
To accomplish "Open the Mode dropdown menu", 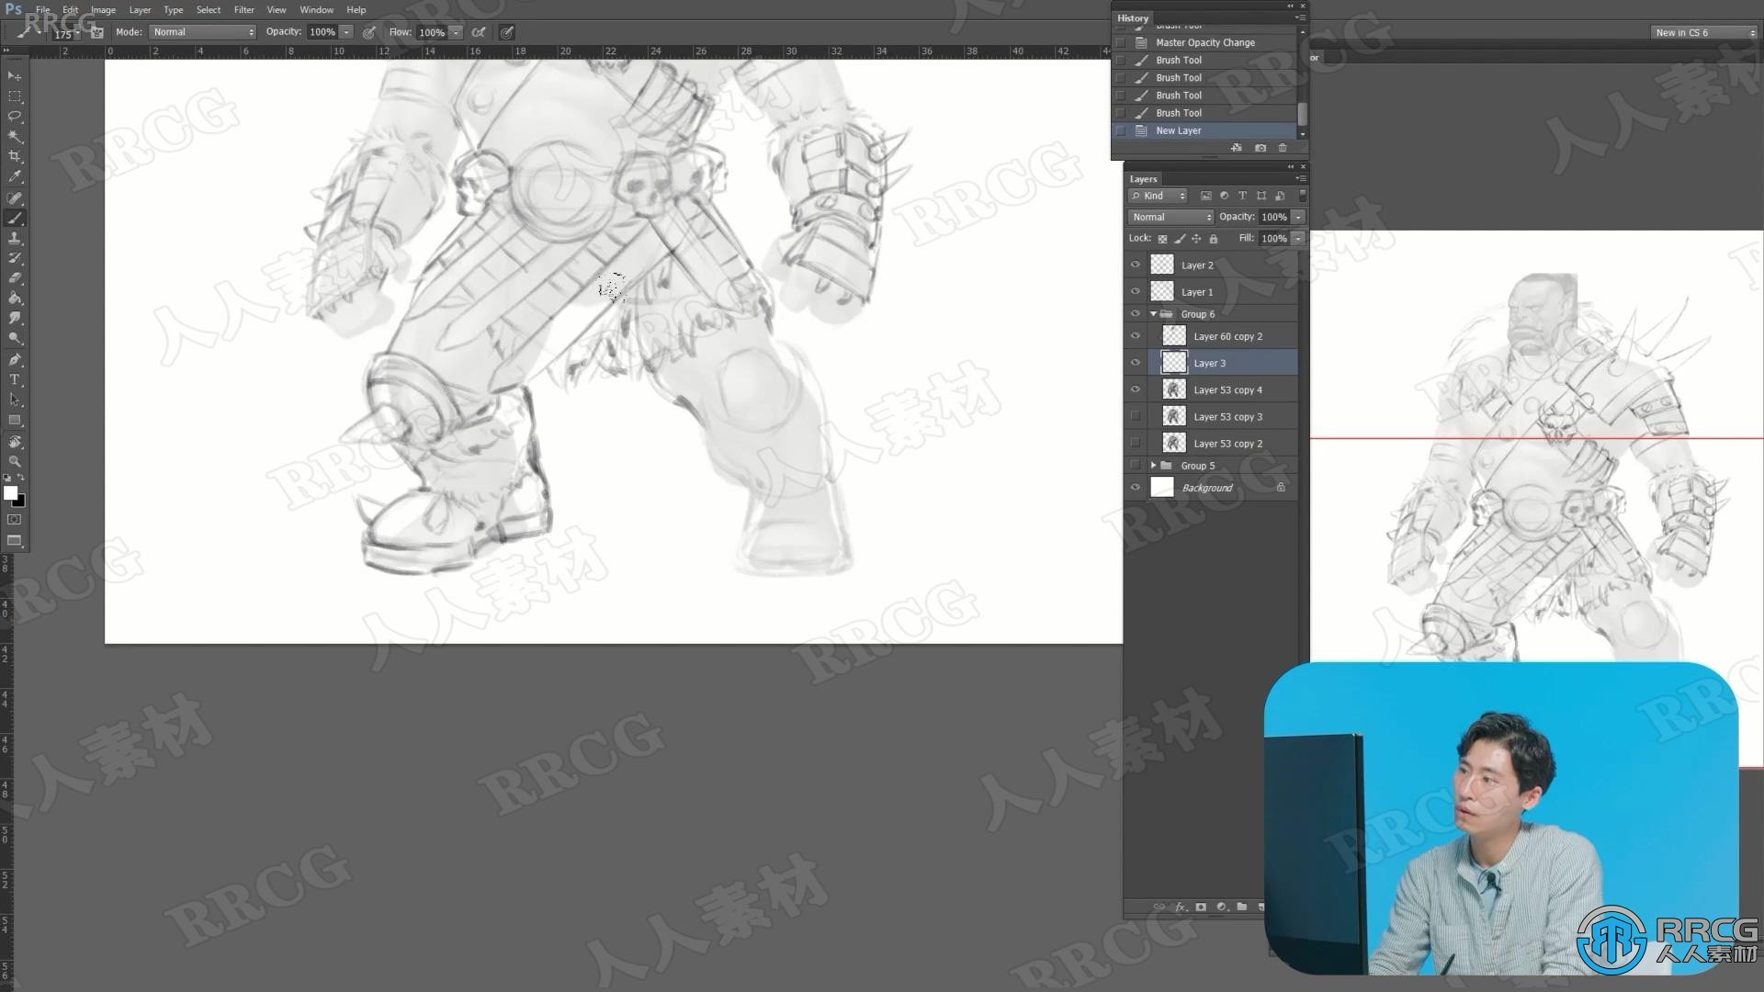I will (x=198, y=31).
